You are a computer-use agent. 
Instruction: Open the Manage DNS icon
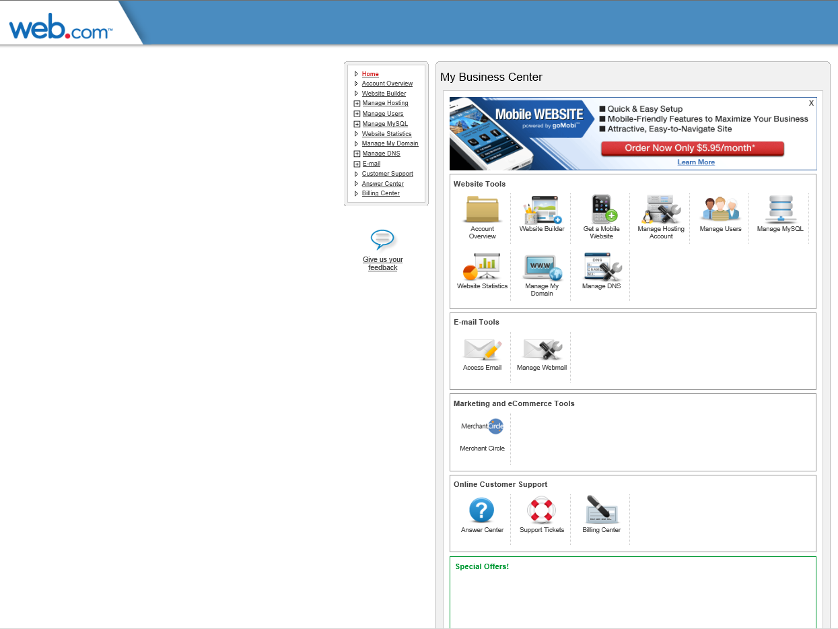(602, 267)
